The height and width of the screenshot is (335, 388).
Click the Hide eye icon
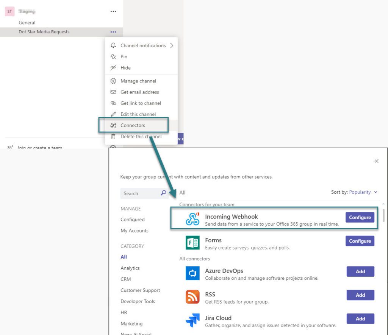(113, 68)
